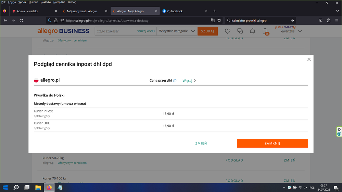This screenshot has height=192, width=342.
Task: Open the shopping cart icon
Action: coord(265,31)
